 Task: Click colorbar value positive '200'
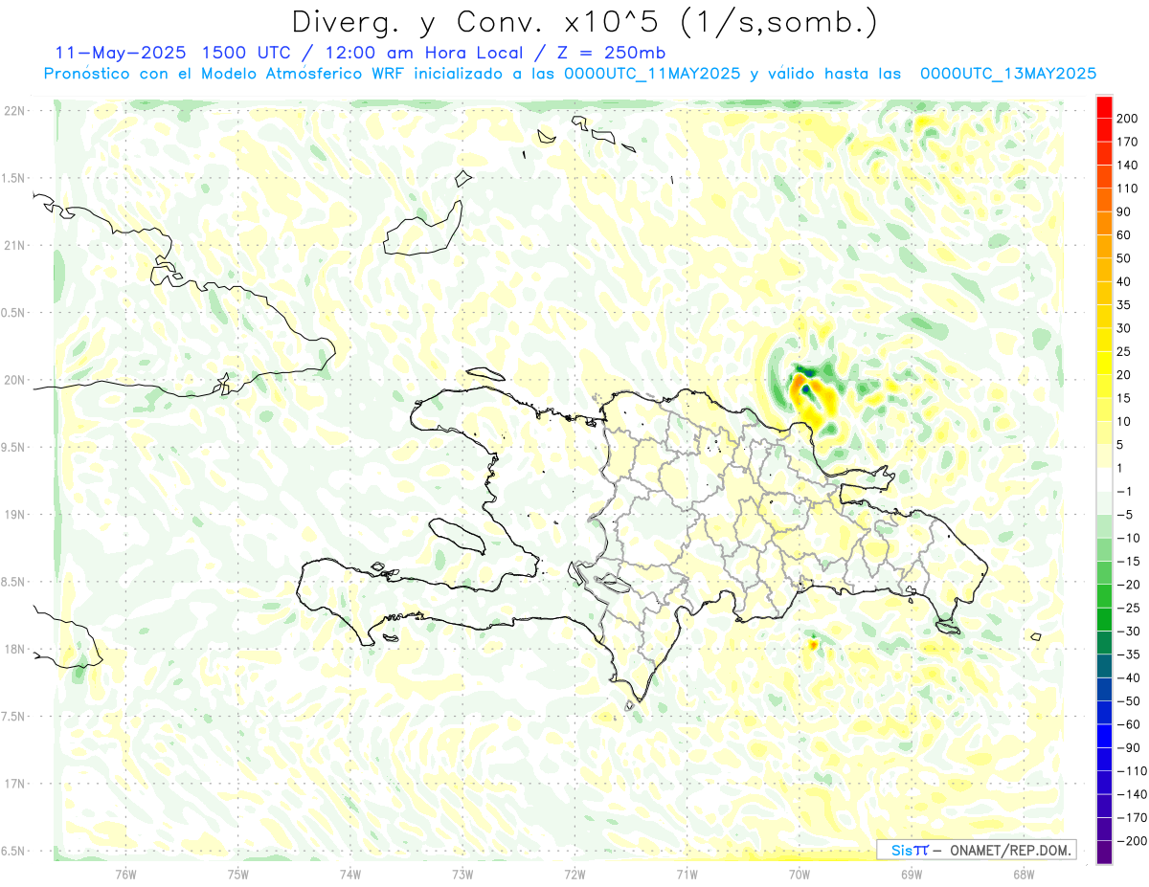click(x=1128, y=119)
